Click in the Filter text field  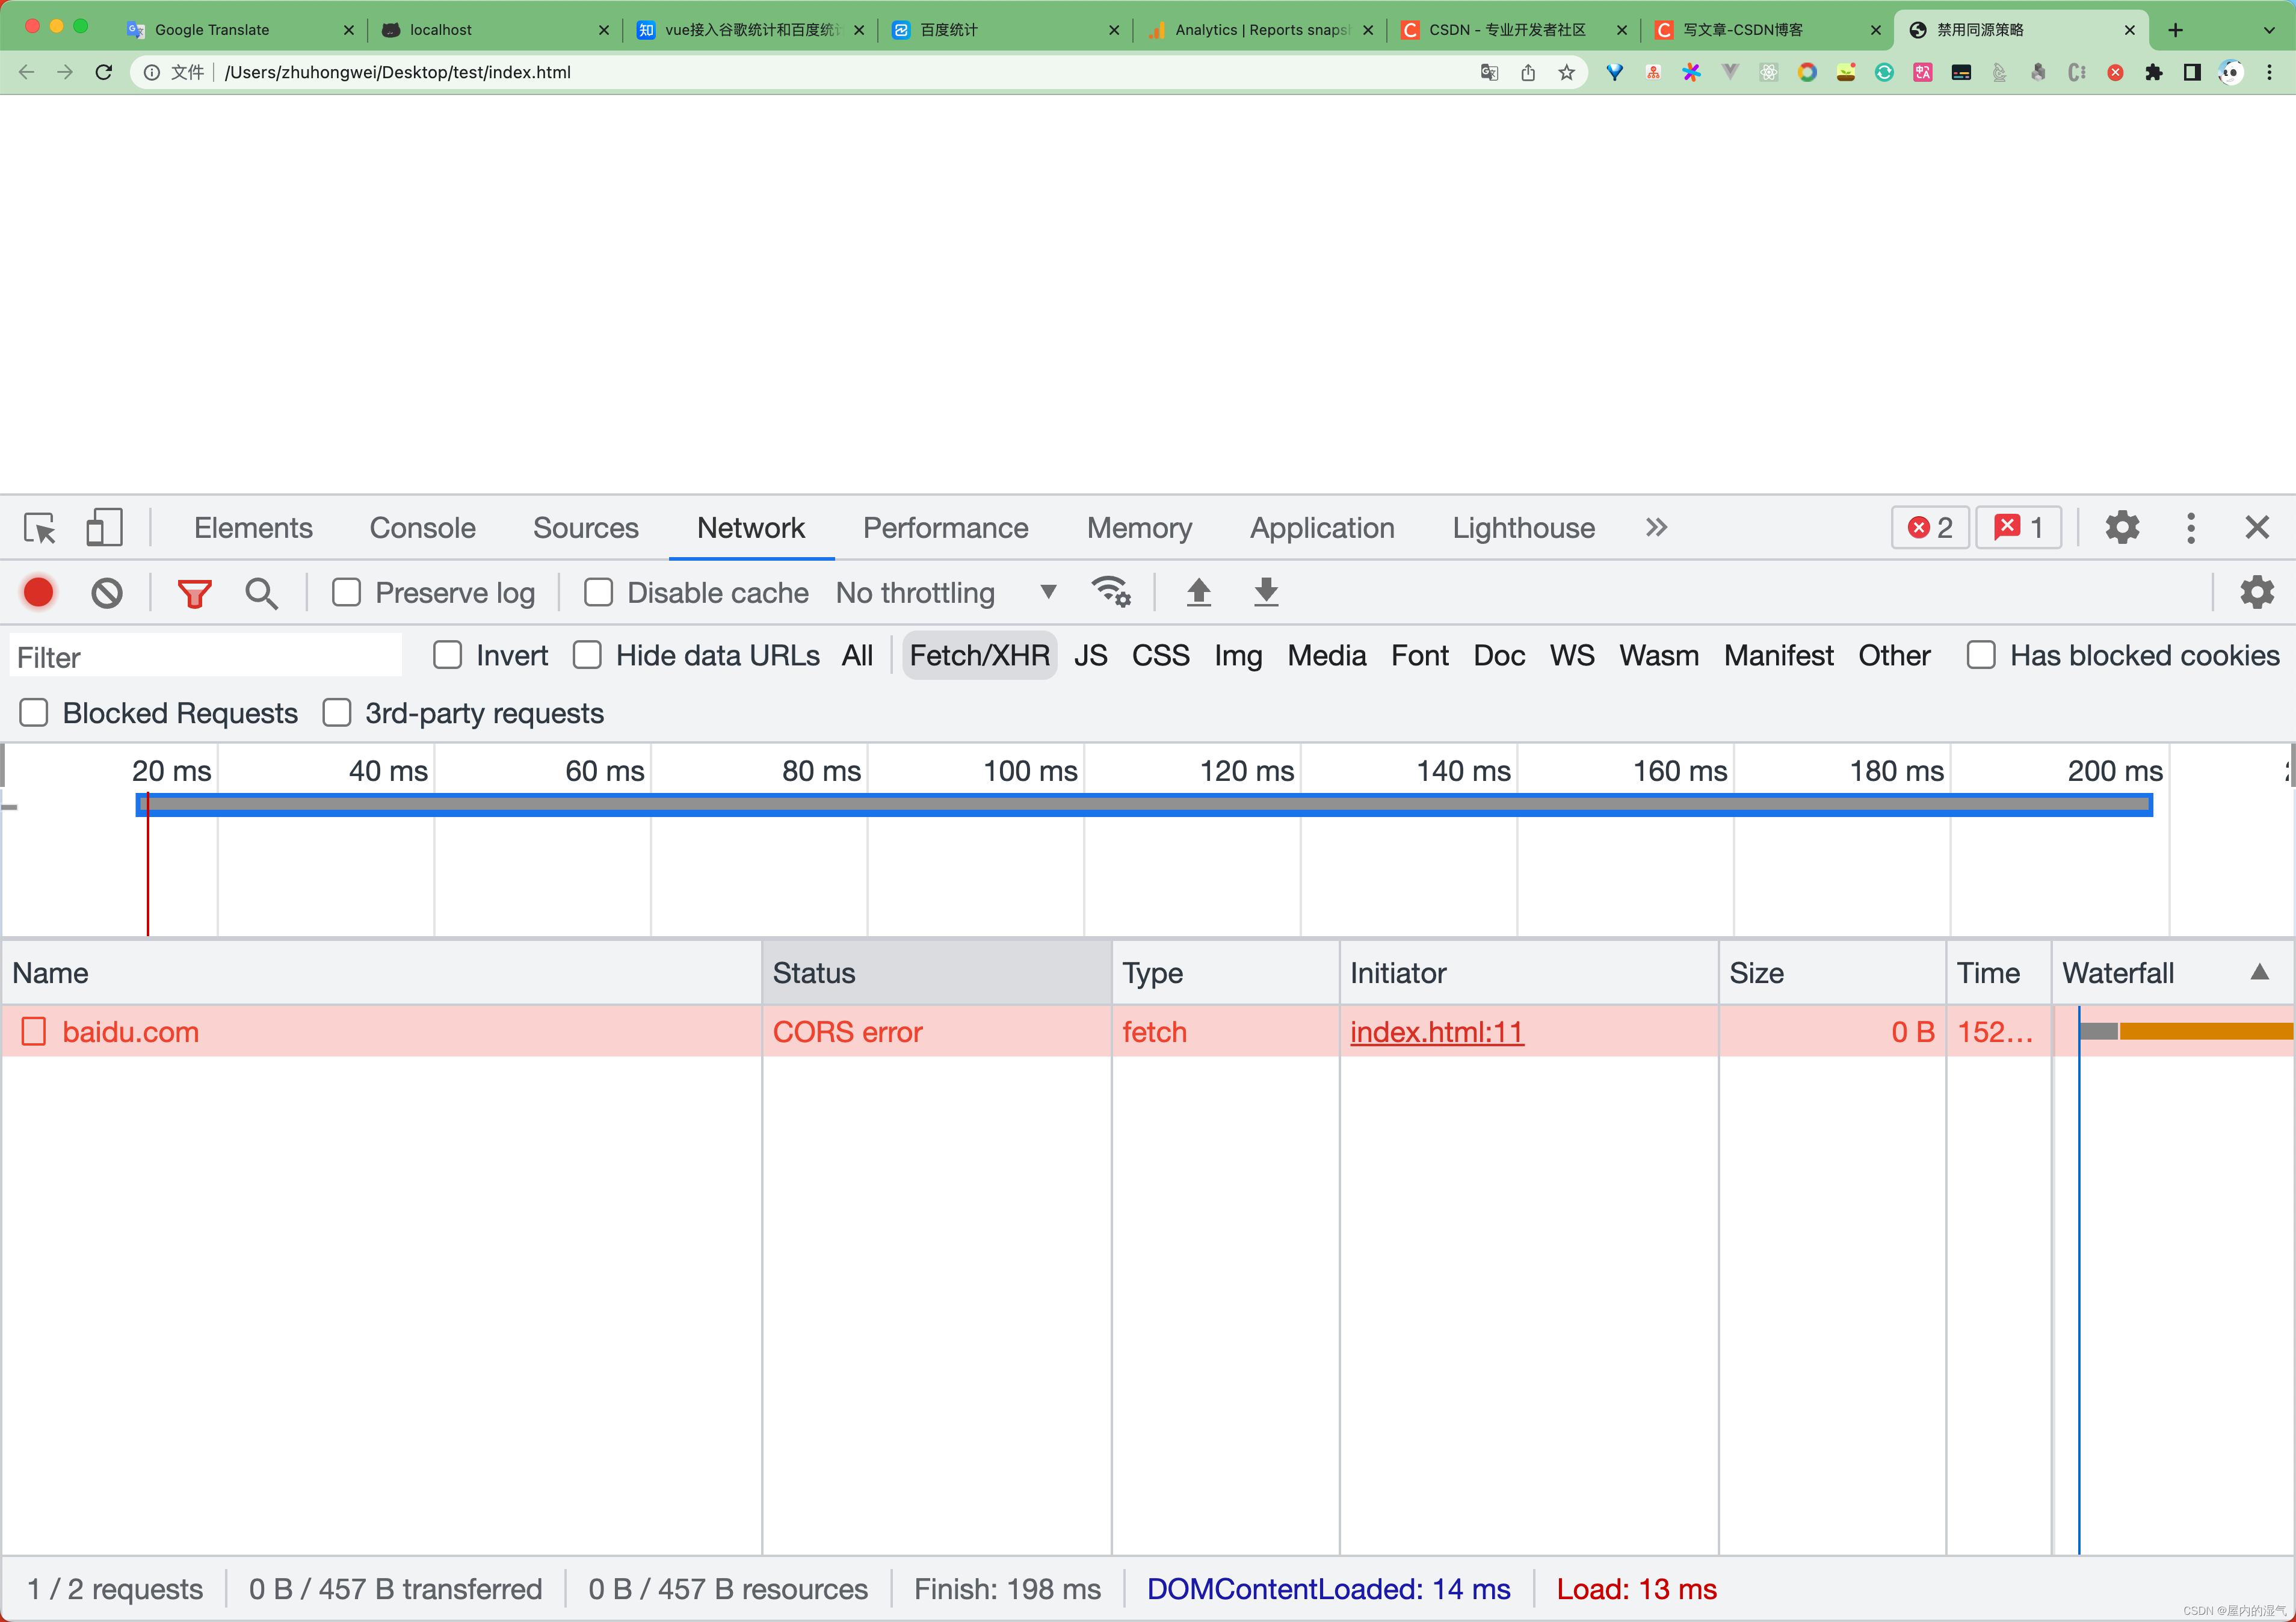(x=205, y=657)
